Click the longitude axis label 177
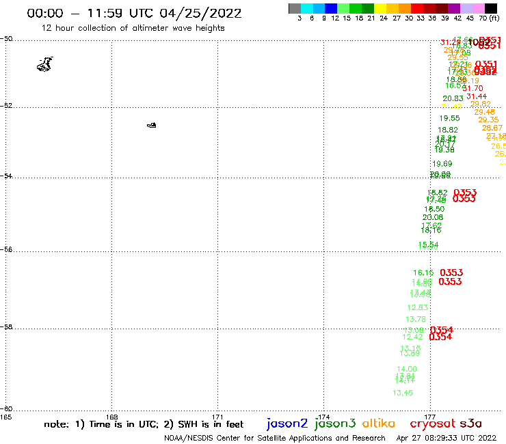Viewport: 506px width, 444px height. coord(430,417)
